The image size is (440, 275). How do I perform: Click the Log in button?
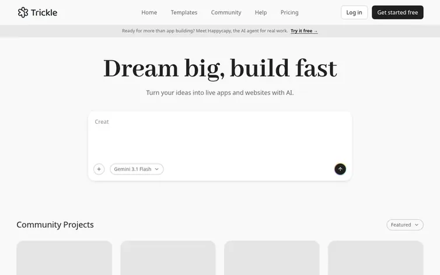354,12
